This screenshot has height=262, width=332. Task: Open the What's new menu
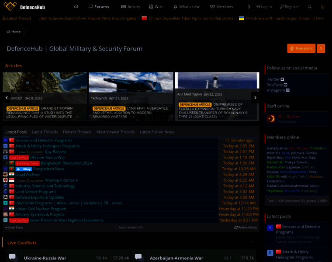click(187, 7)
